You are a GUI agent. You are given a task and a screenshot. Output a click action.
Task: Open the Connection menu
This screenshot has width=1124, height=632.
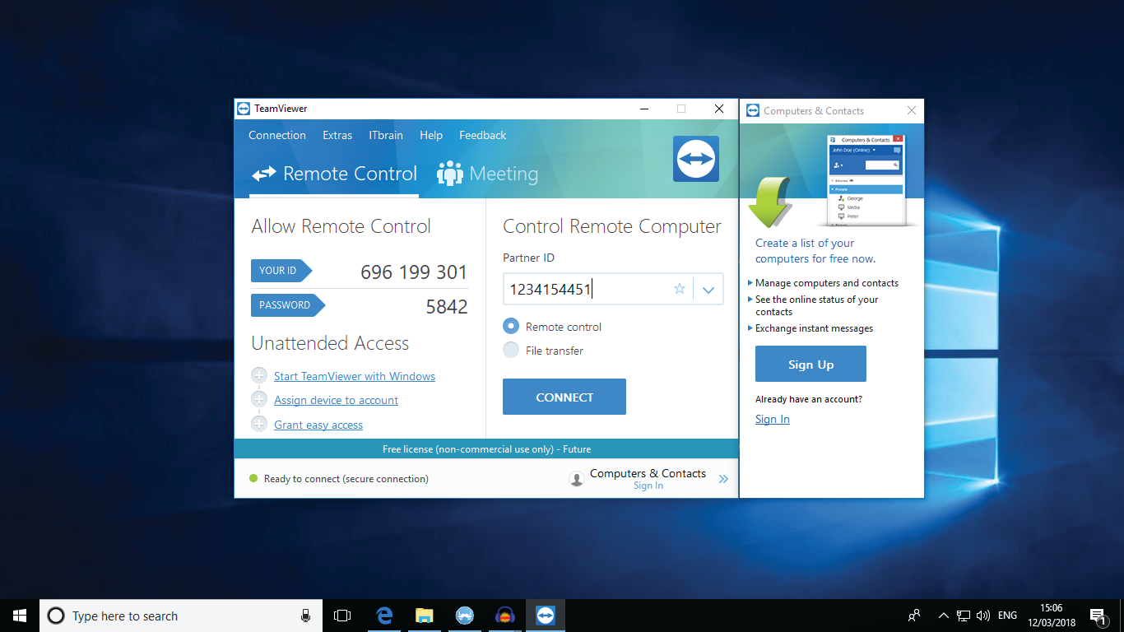[277, 135]
